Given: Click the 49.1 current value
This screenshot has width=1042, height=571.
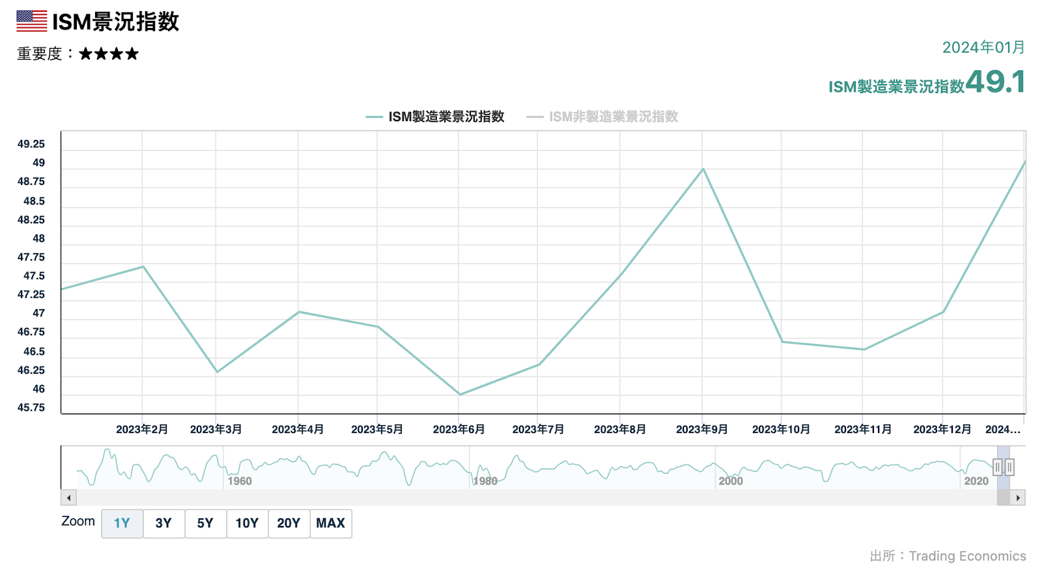Looking at the screenshot, I should [x=995, y=82].
